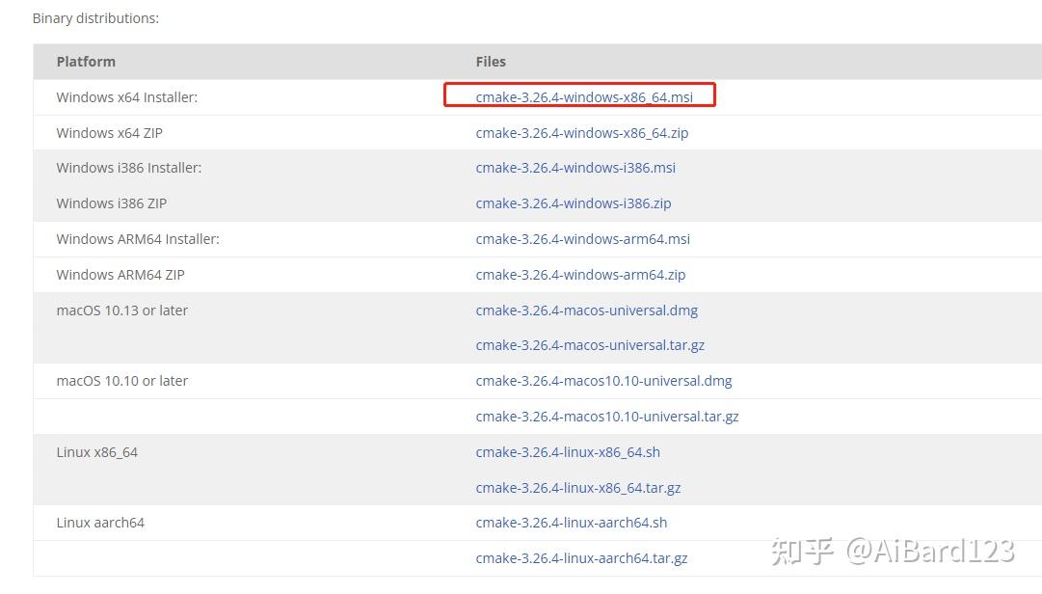
Task: Select the 'Windows x64 Installer:' label
Action: [127, 97]
